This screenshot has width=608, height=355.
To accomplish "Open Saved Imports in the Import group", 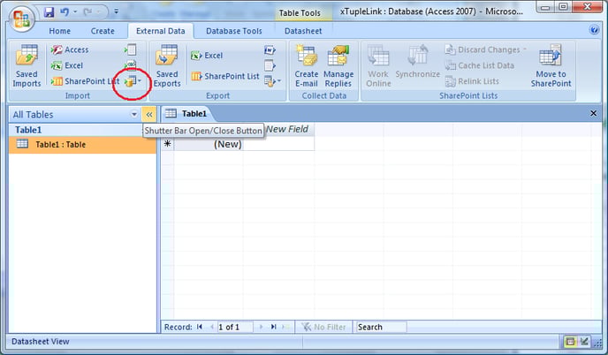I will point(27,66).
